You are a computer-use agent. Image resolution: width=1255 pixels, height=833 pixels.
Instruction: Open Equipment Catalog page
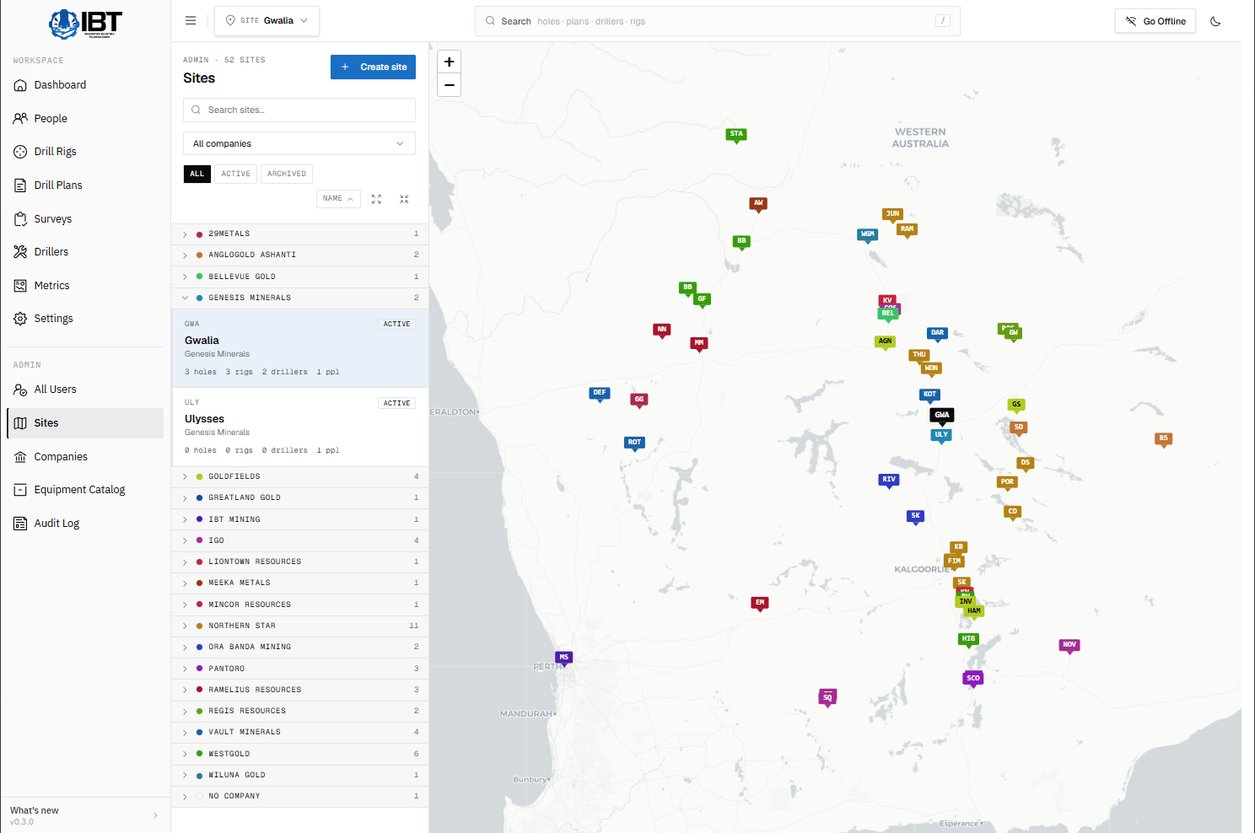(x=84, y=490)
